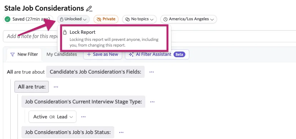Click the All are true condition chip

(x=31, y=87)
